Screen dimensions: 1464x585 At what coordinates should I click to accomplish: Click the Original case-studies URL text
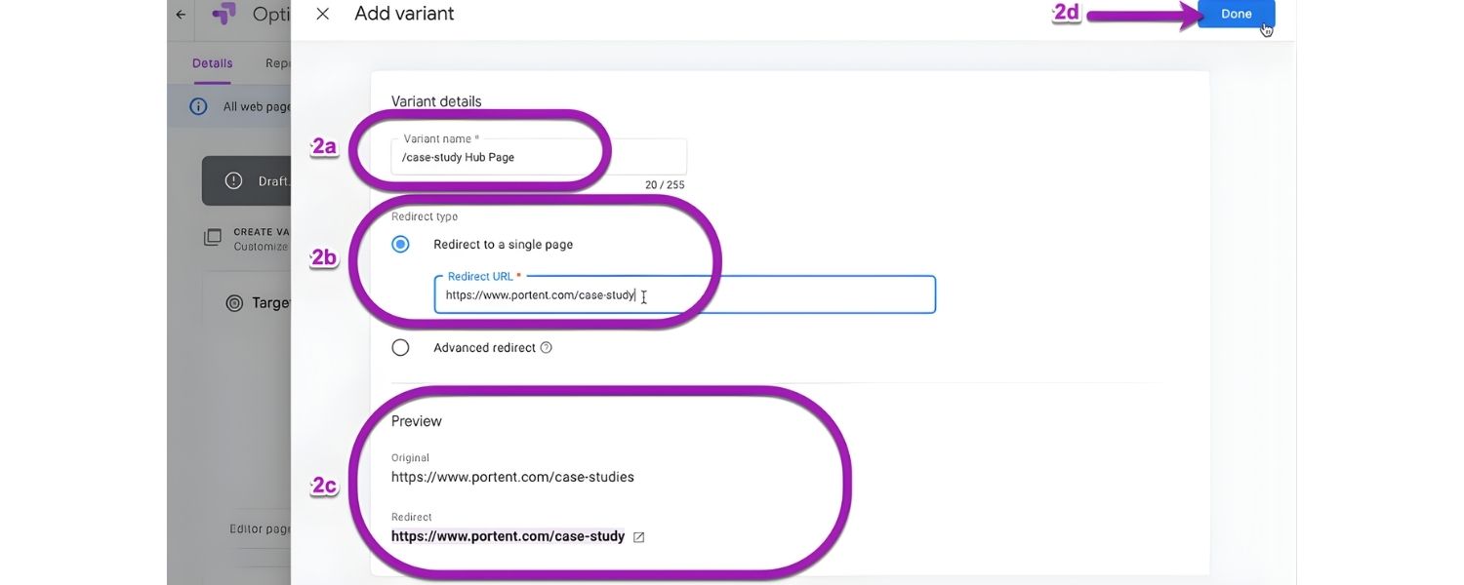[512, 477]
